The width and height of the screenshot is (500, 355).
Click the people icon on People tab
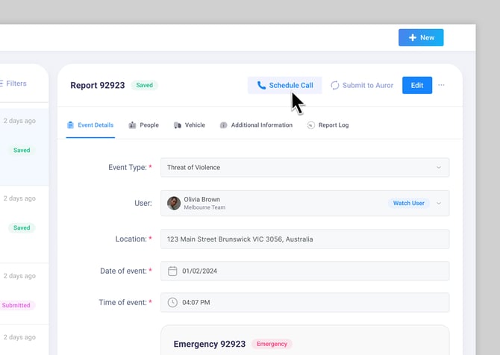tap(132, 125)
